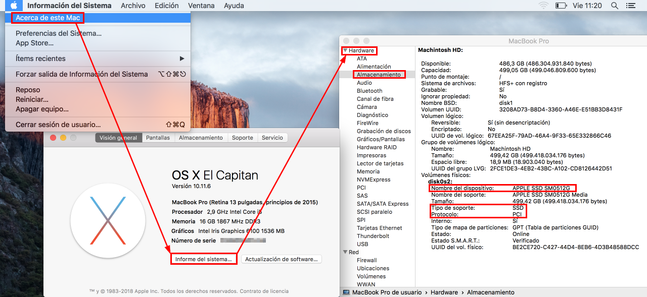
Task: Choose Reposo from Apple menu
Action: click(x=98, y=90)
